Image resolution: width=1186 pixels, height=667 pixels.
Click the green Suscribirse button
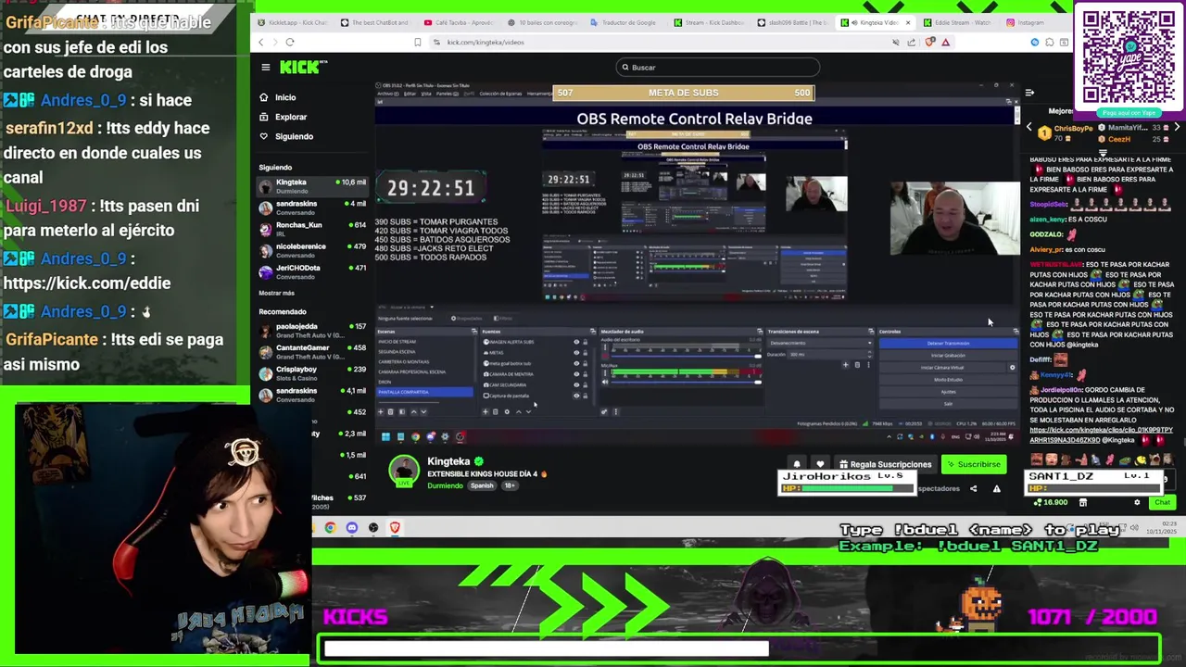coord(974,464)
